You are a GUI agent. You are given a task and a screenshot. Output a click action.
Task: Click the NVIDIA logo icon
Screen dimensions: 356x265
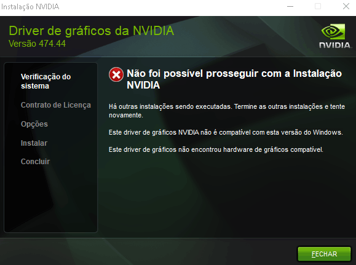click(x=333, y=31)
